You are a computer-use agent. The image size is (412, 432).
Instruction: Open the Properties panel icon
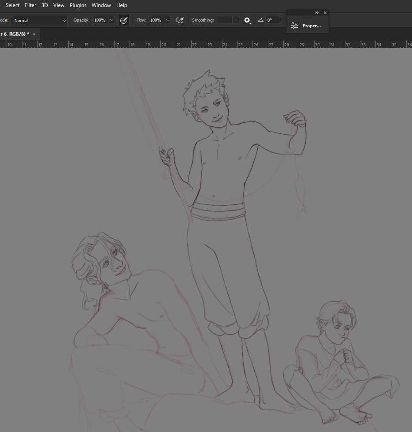(x=294, y=26)
